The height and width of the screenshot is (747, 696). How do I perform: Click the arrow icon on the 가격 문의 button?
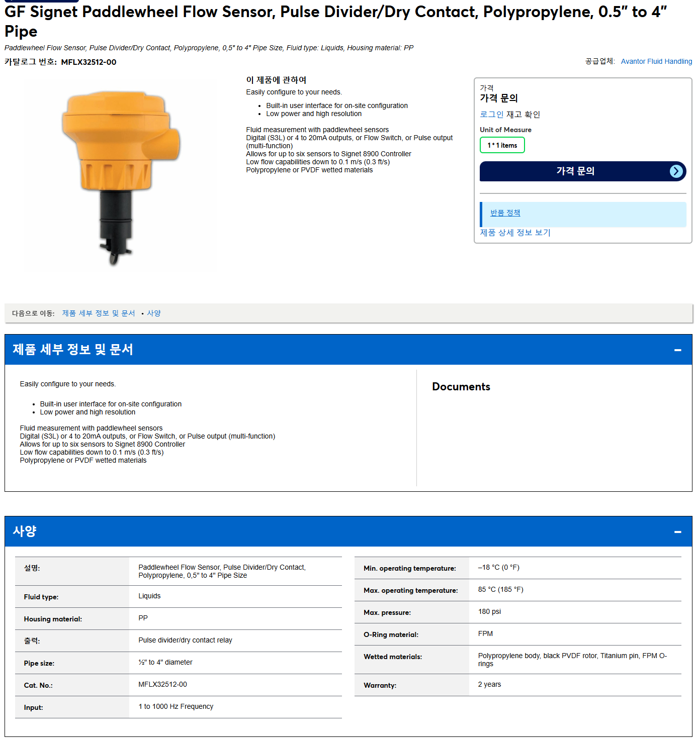[x=676, y=171]
